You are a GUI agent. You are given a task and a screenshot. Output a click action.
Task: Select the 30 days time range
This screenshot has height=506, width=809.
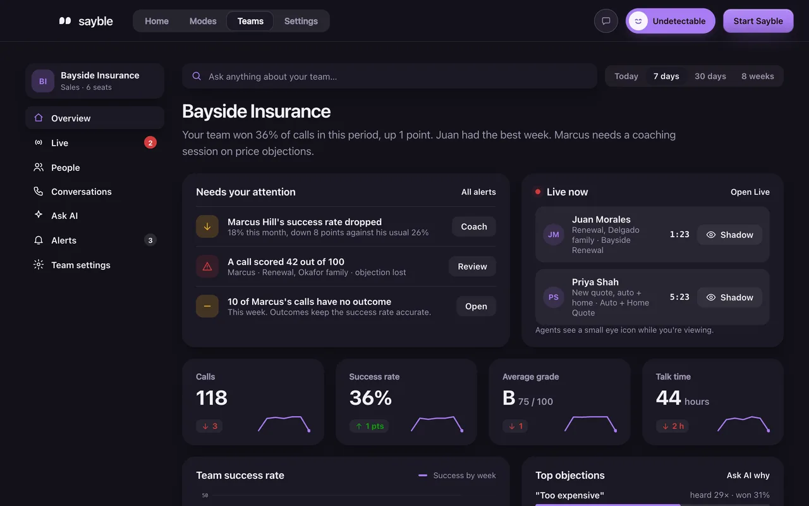[x=710, y=76]
